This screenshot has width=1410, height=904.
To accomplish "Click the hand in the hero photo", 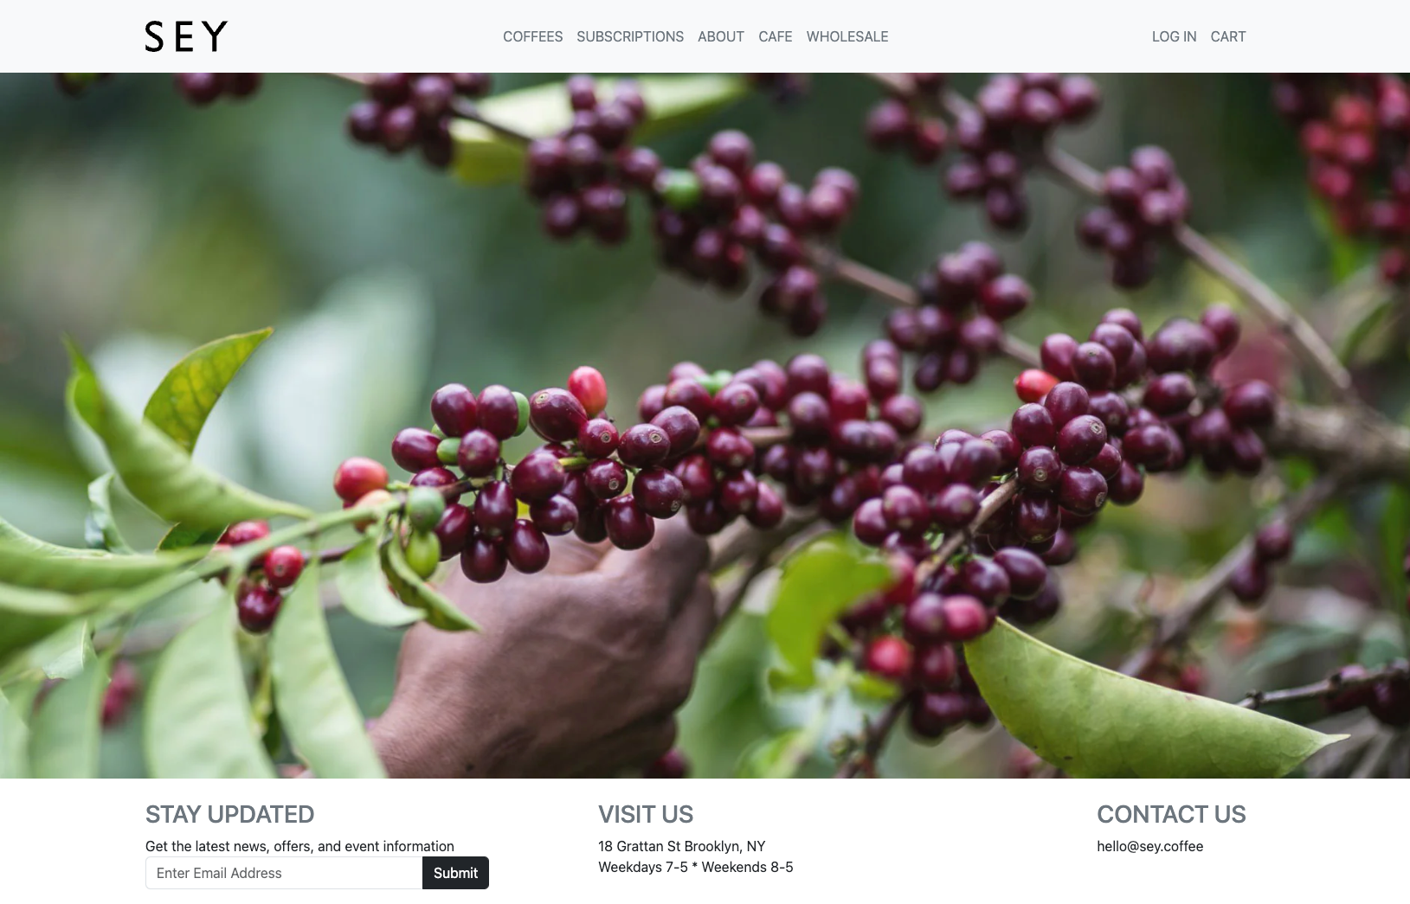I will tap(554, 657).
